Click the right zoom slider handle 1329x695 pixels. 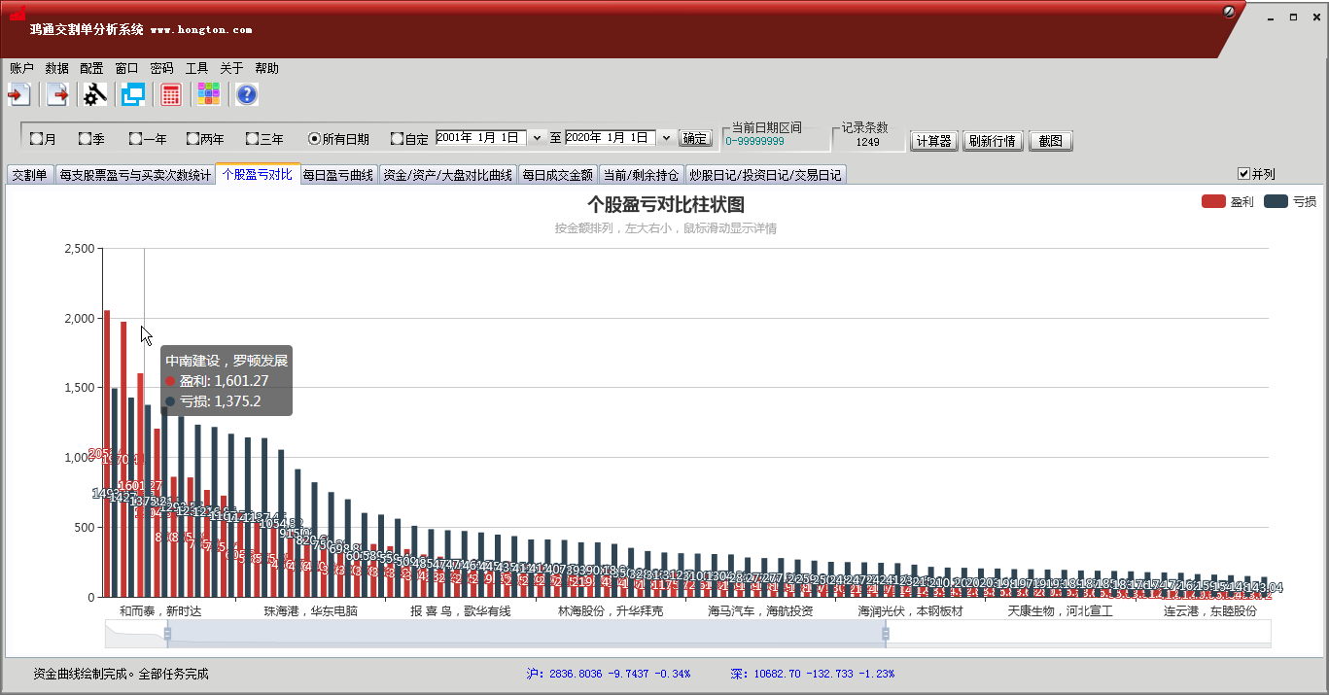point(885,634)
